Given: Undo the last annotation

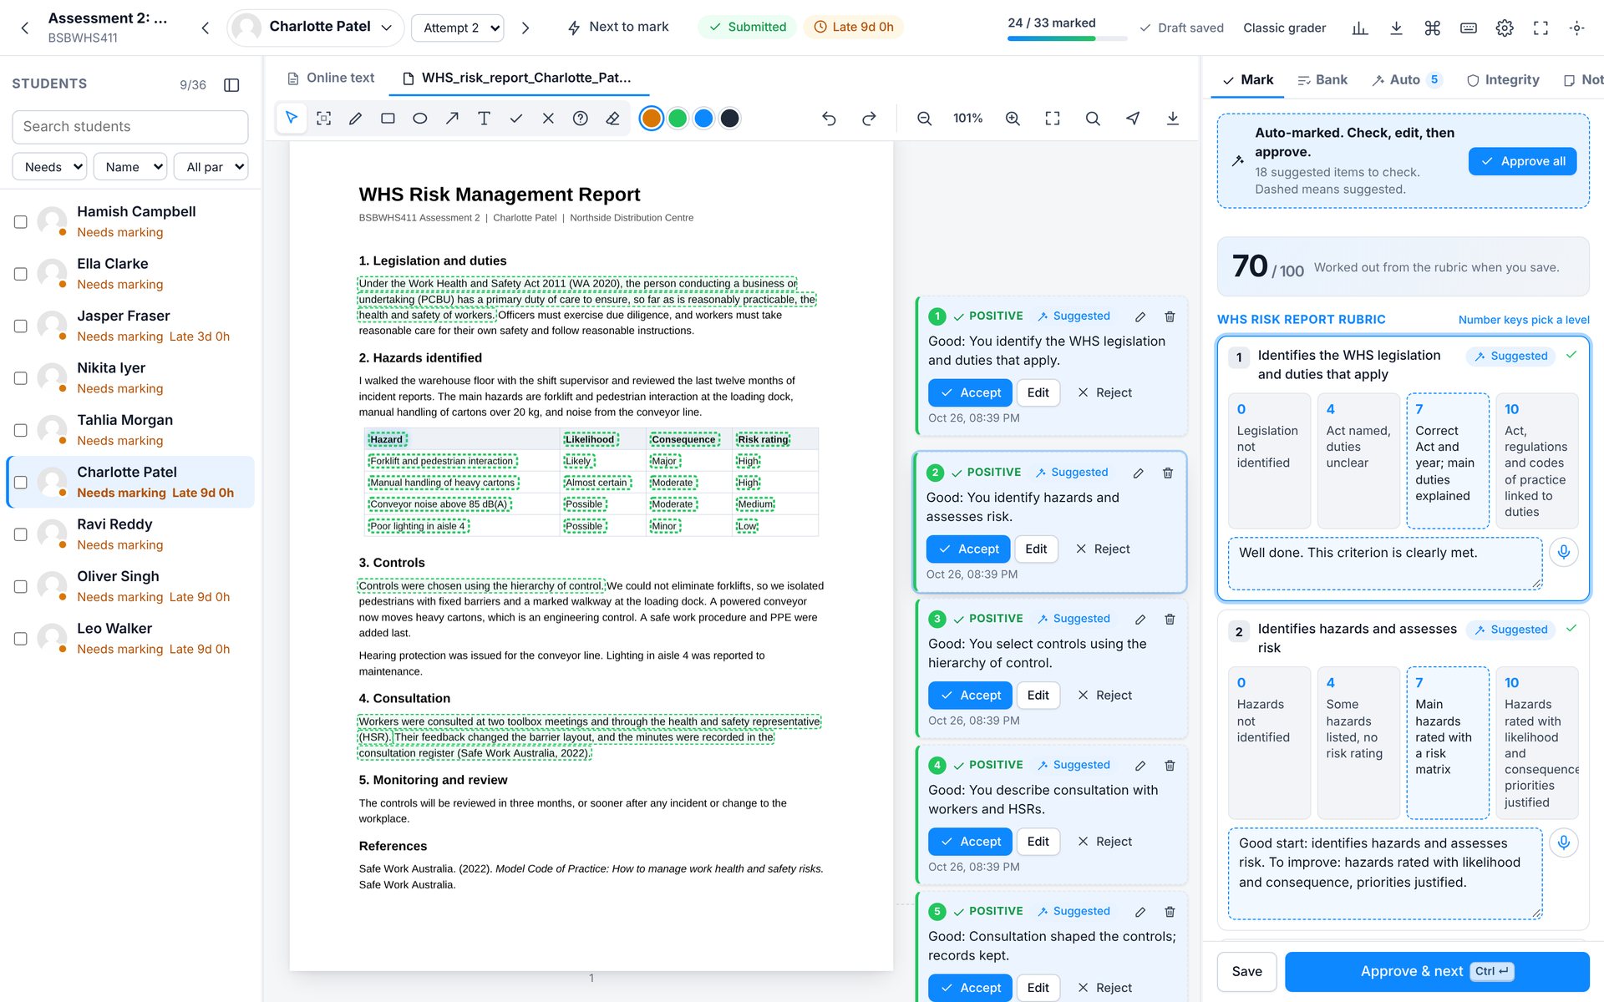Looking at the screenshot, I should [829, 119].
